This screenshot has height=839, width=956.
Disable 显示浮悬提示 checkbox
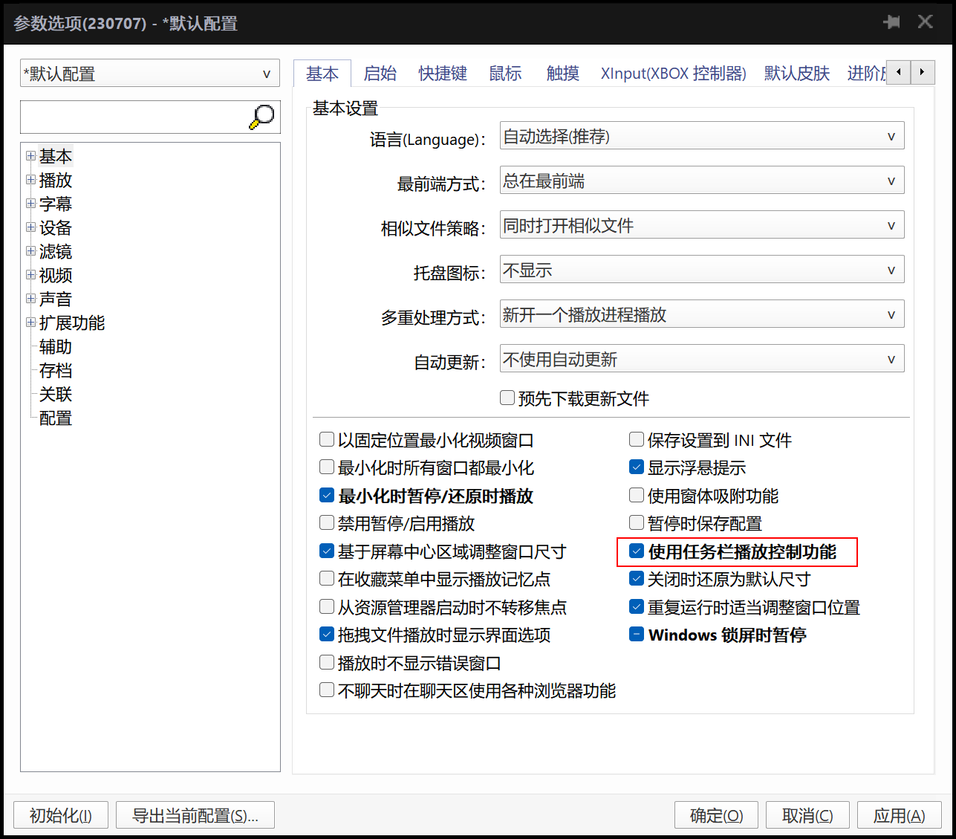[x=637, y=467]
